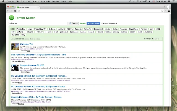177x111 pixels.
Task: Click the page vertical scrollbar
Action: tap(170, 39)
